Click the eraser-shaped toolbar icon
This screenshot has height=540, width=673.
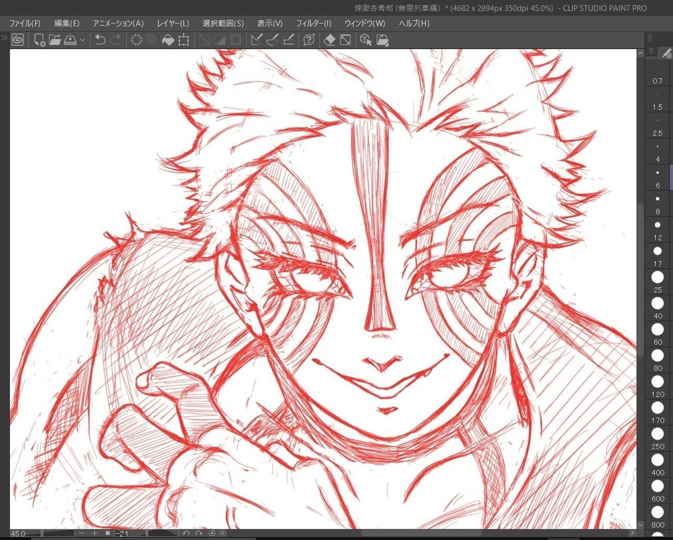[330, 40]
